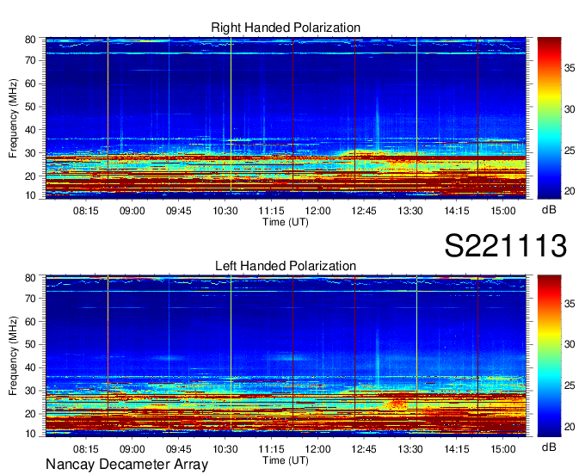The image size is (585, 475).
Task: Click the right-handed polarization color bar
Action: coord(549,118)
